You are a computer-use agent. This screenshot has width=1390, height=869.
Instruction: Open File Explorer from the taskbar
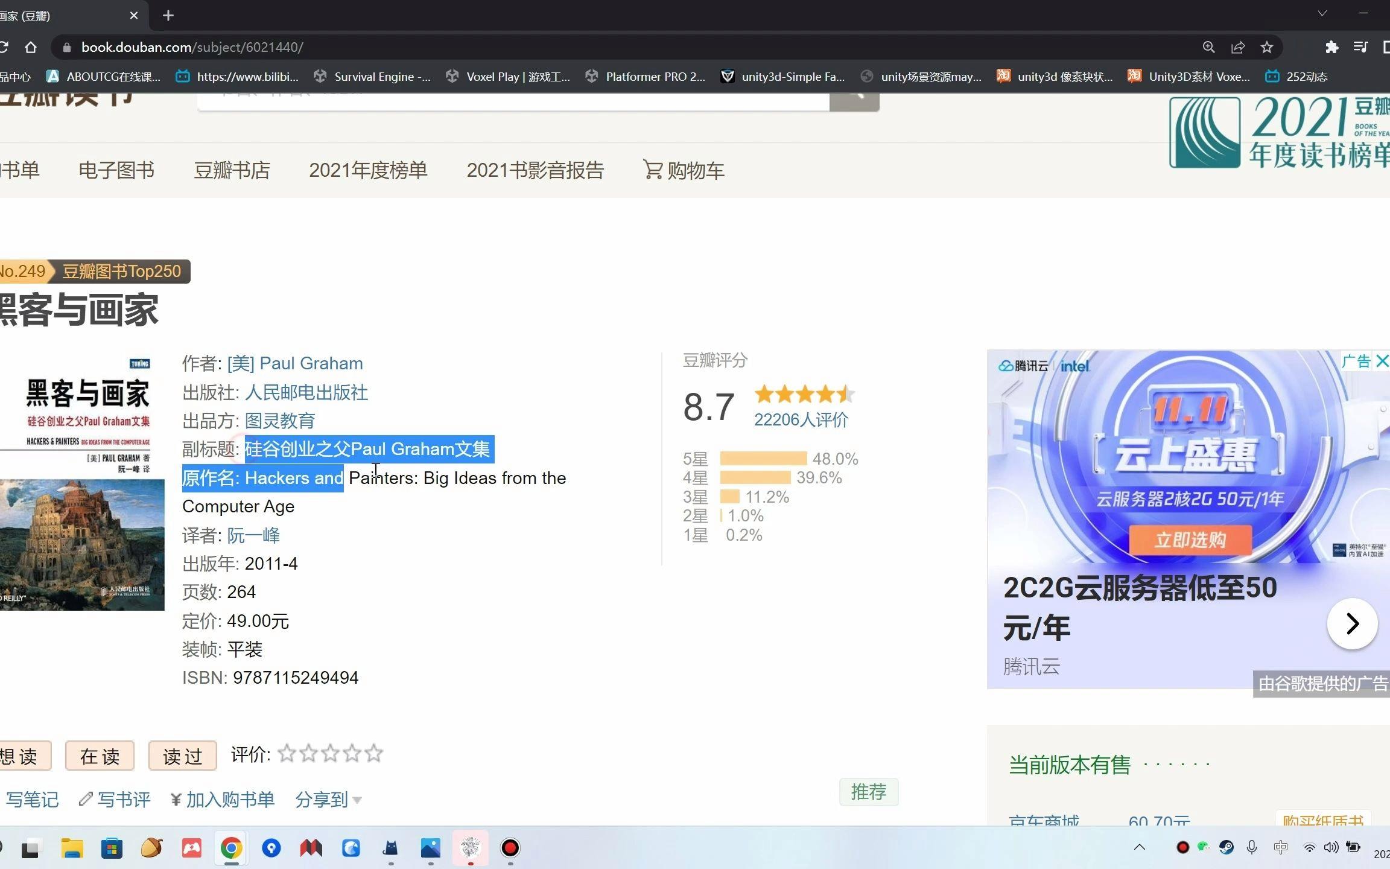[72, 848]
